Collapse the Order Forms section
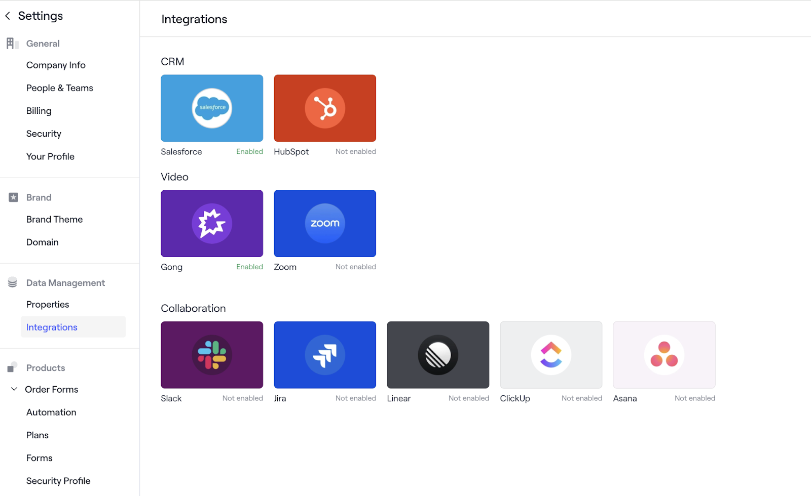Viewport: 811px width, 496px height. pyautogui.click(x=14, y=389)
